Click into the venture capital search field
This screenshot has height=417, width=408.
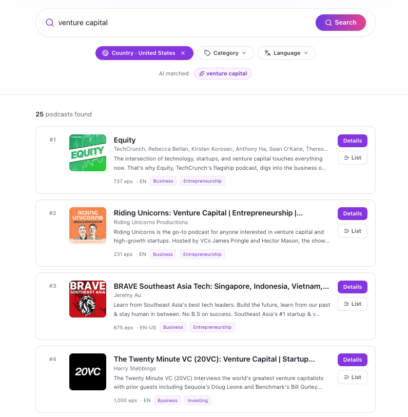click(x=180, y=23)
